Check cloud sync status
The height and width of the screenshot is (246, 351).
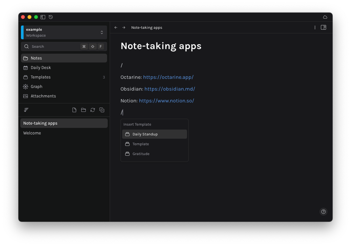point(325,17)
